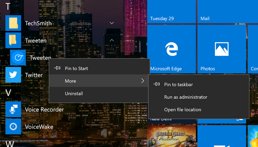Click the Tweeten folder icon
This screenshot has height=147, width=258.
tap(13, 40)
